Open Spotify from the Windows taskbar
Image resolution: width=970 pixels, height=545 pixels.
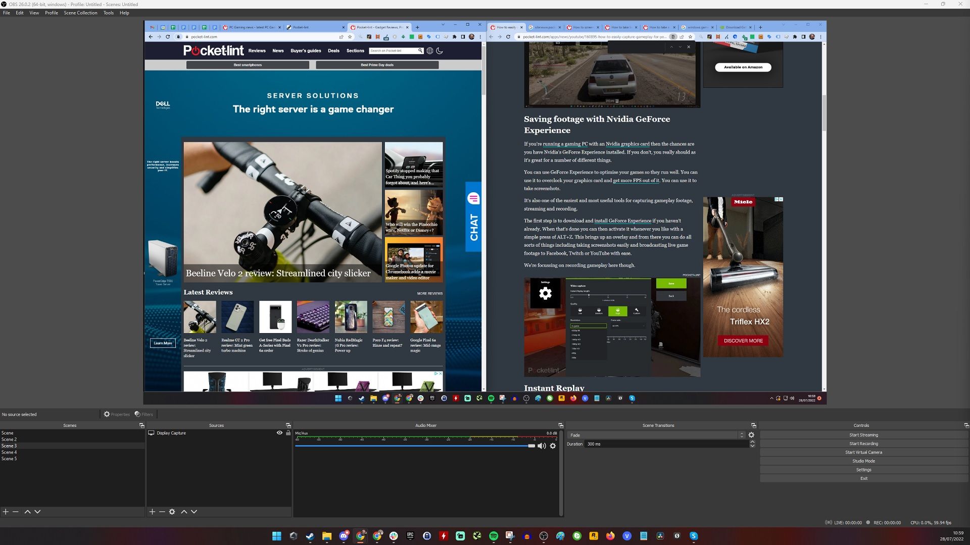click(494, 536)
